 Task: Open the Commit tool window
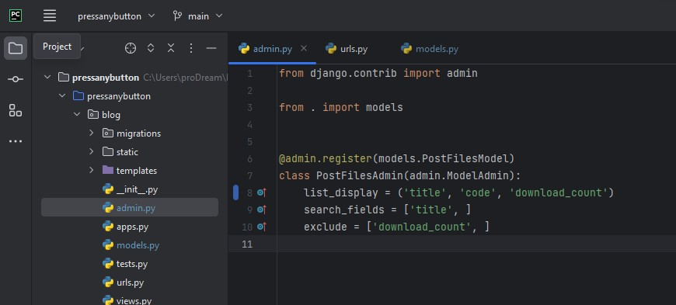pos(16,79)
